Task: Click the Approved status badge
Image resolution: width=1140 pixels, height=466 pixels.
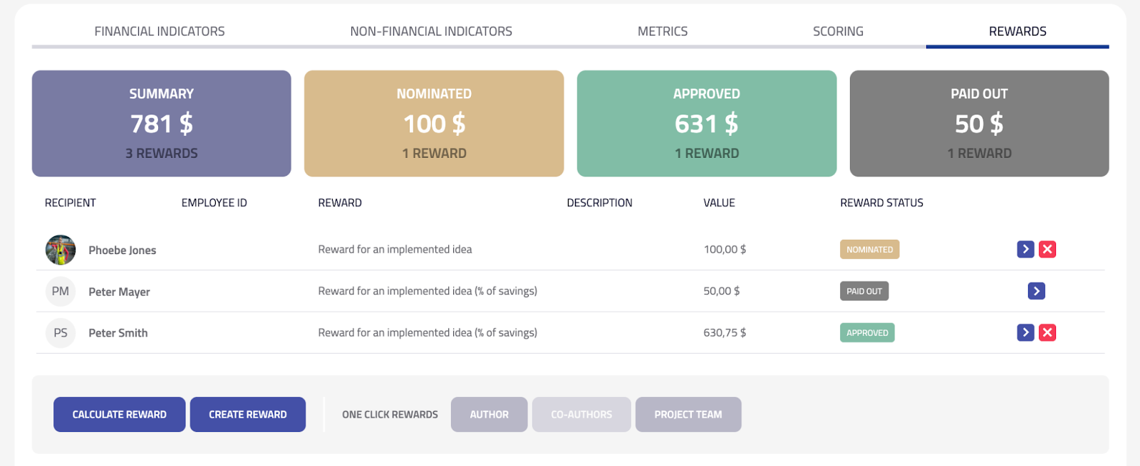Action: [867, 333]
